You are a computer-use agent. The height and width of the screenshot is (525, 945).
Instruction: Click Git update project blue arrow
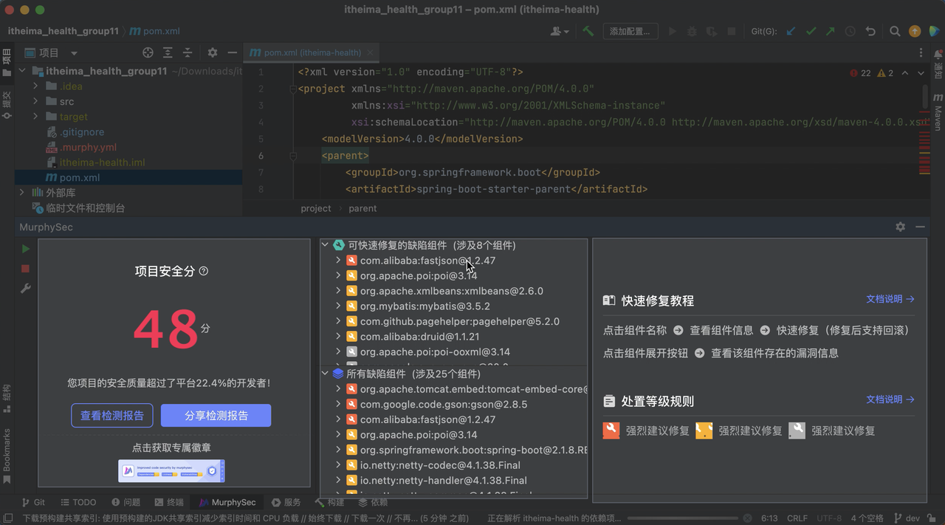[x=791, y=31]
